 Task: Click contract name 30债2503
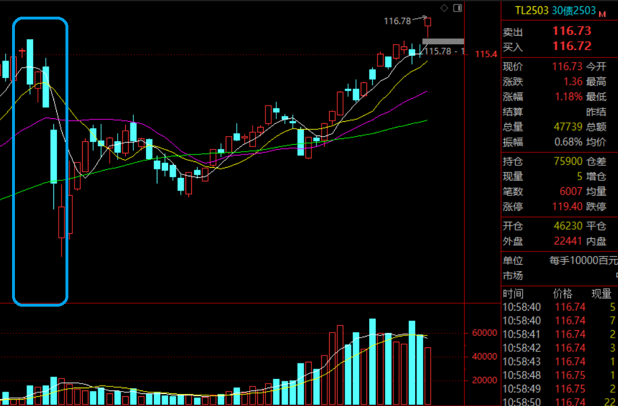(574, 11)
